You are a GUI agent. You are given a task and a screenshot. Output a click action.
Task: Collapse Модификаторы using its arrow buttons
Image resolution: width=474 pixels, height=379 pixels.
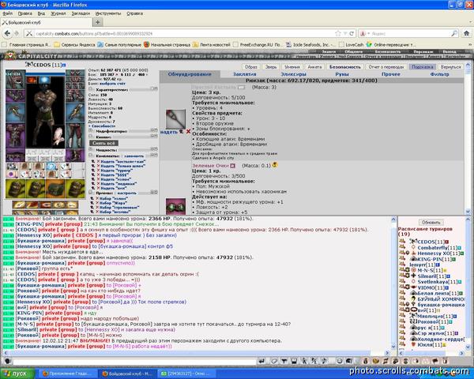[x=154, y=130]
